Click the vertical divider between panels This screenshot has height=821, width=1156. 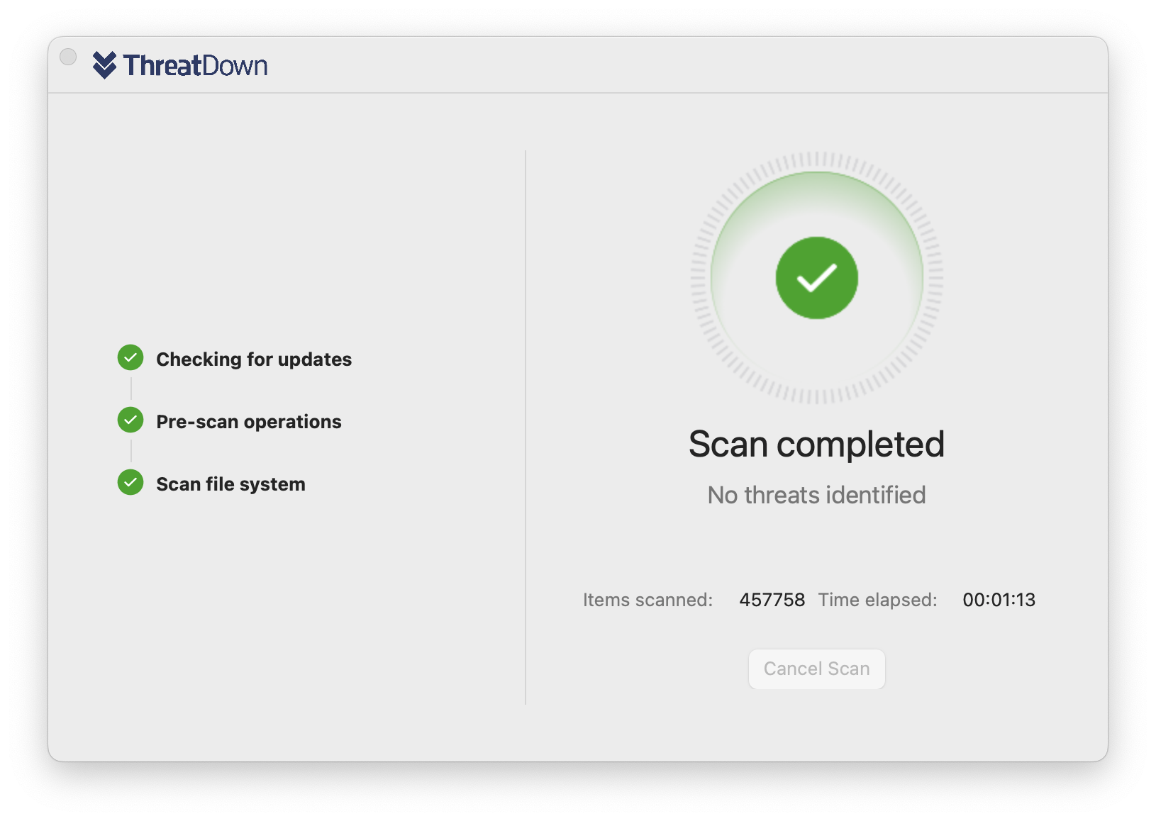526,428
